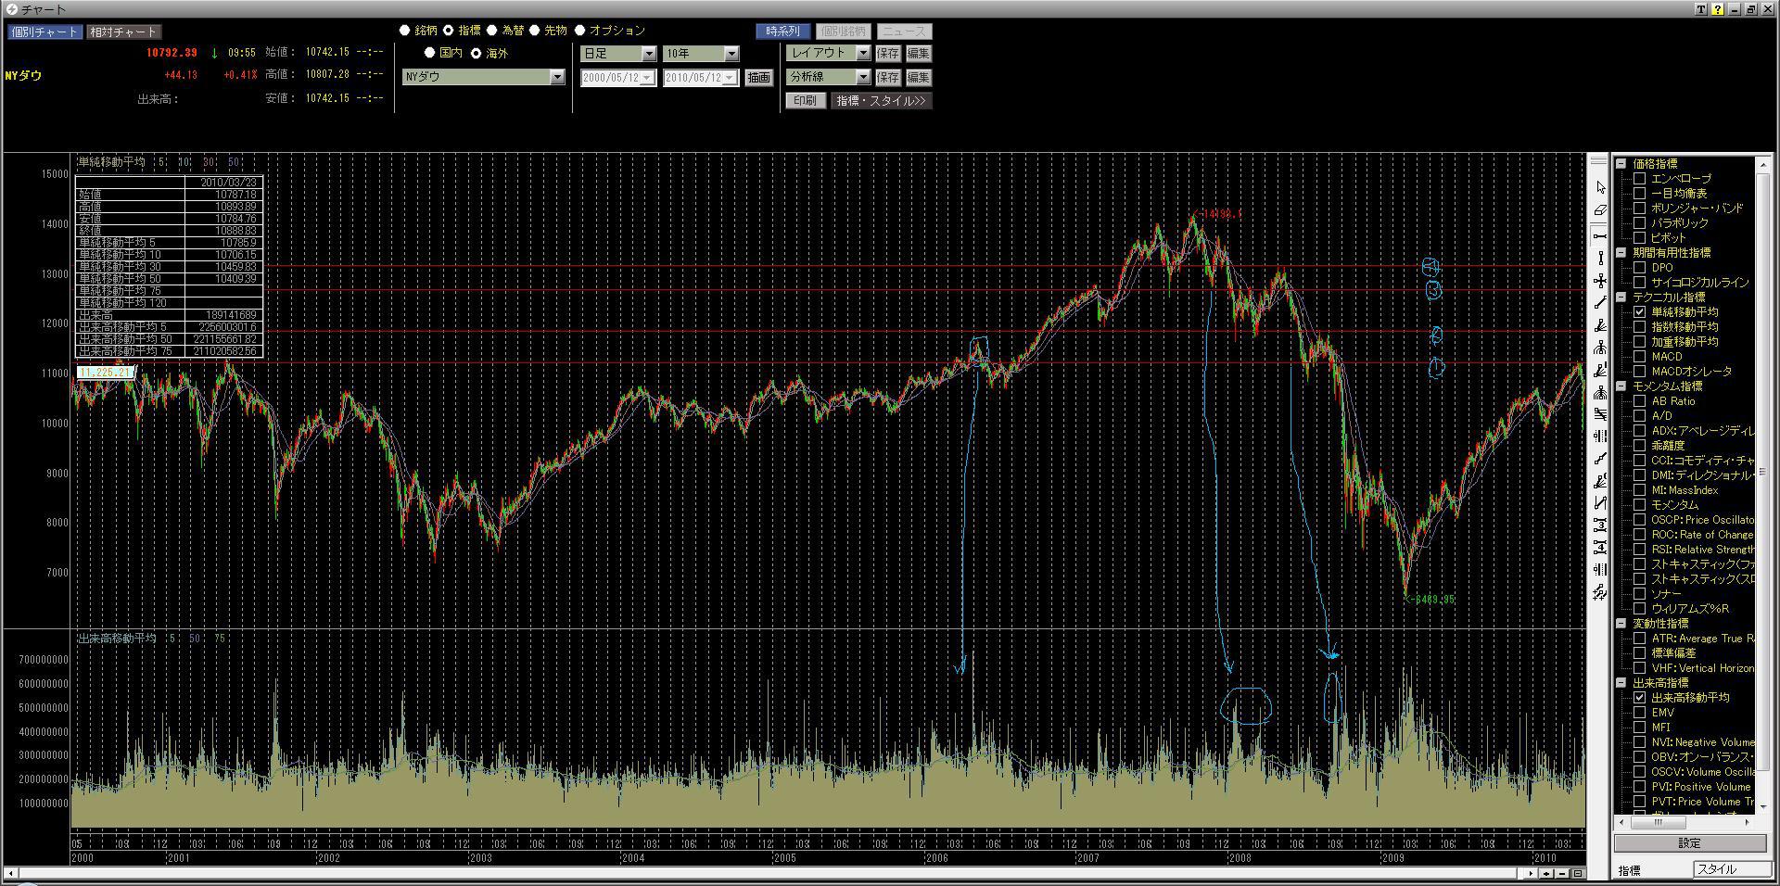Select the eraser tool in drawing toolbar
The height and width of the screenshot is (886, 1780).
pos(1600,211)
